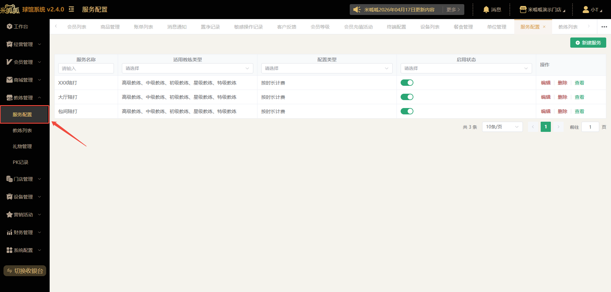
Task: Switch to the 教练列表 tab
Action: (x=568, y=27)
